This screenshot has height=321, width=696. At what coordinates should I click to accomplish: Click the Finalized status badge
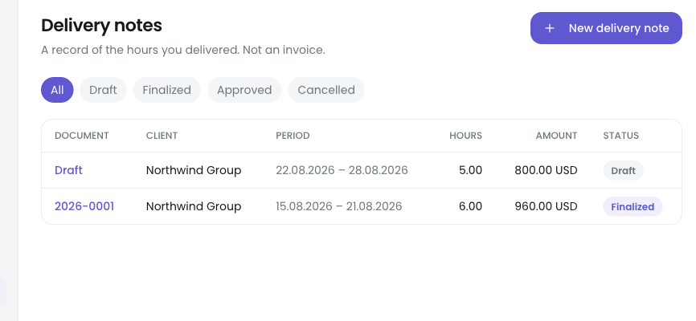coord(633,206)
